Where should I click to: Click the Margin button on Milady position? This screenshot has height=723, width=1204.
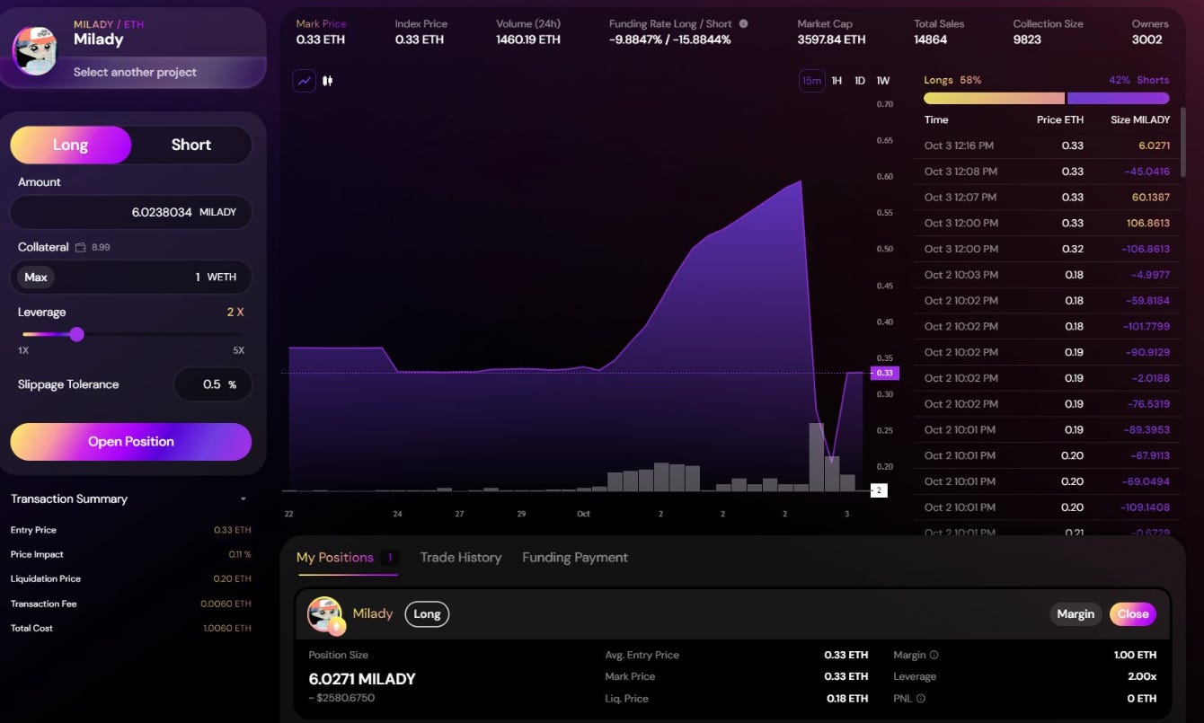[1076, 614]
